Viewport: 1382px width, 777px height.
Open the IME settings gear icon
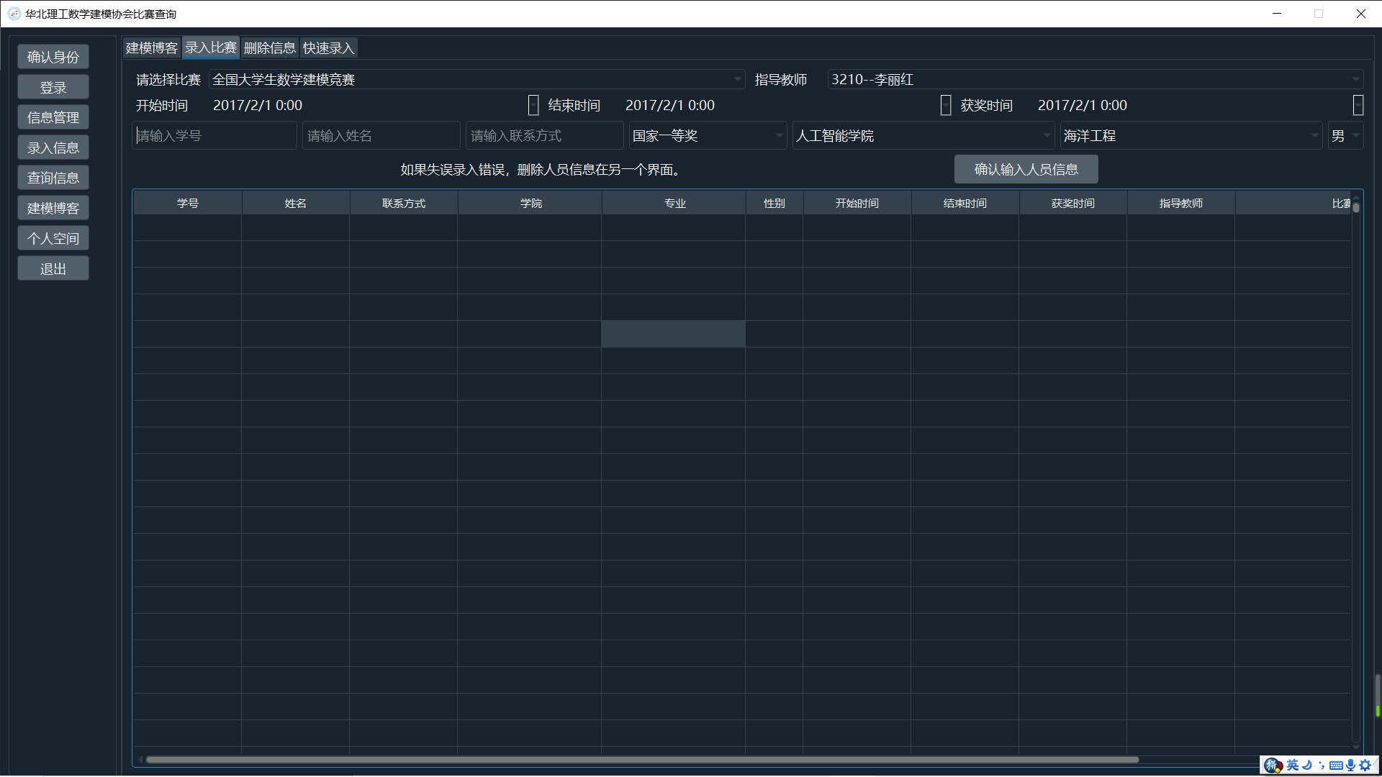click(x=1365, y=765)
